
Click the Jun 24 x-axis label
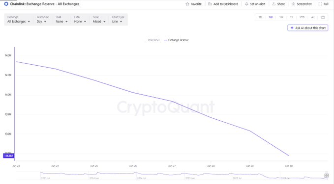[55, 166]
